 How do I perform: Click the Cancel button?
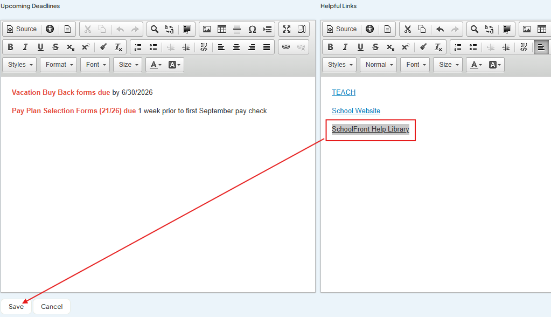click(52, 306)
